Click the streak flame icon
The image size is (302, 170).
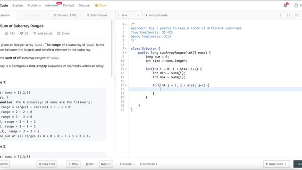296,5
